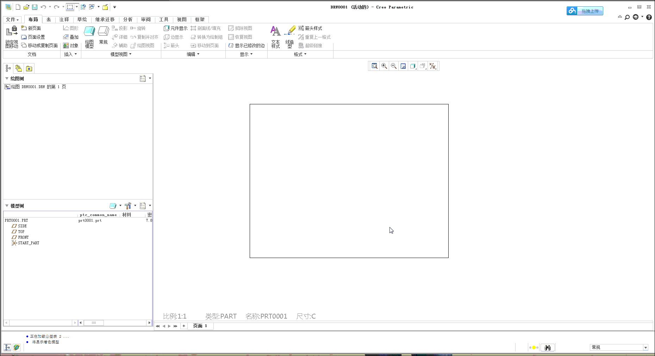Expand the Display (显示) group dropdown
655x356 pixels.
coord(246,54)
